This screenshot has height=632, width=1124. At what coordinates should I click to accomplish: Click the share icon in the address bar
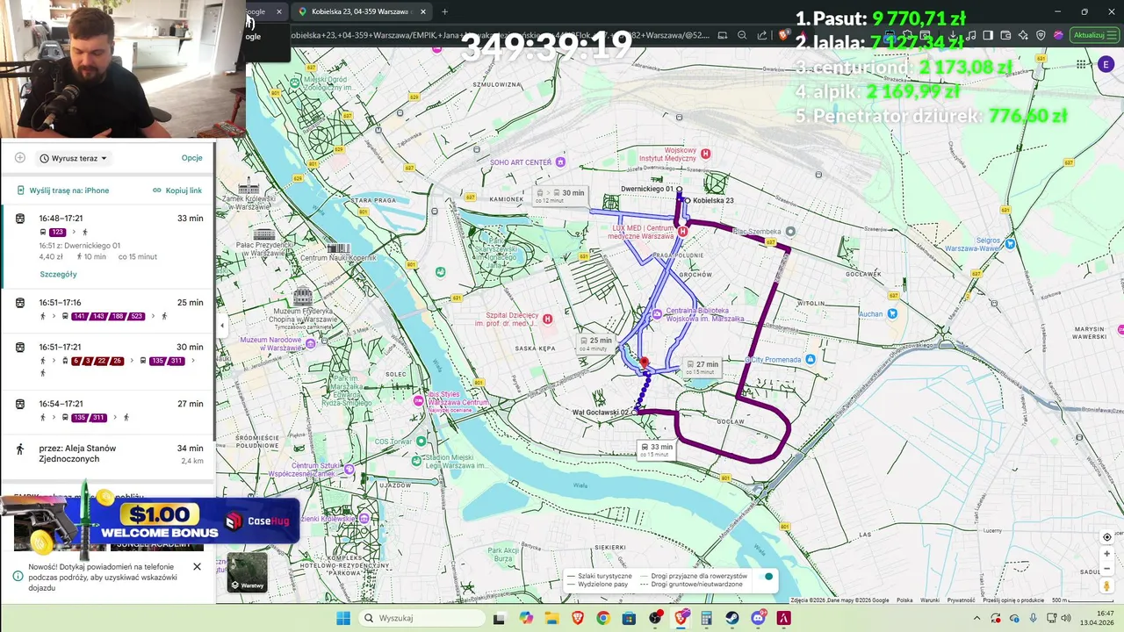762,35
